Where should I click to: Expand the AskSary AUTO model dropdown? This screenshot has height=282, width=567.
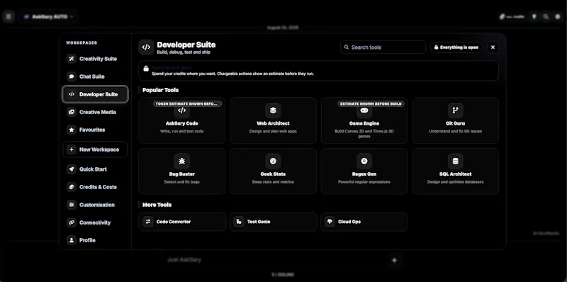tap(49, 16)
